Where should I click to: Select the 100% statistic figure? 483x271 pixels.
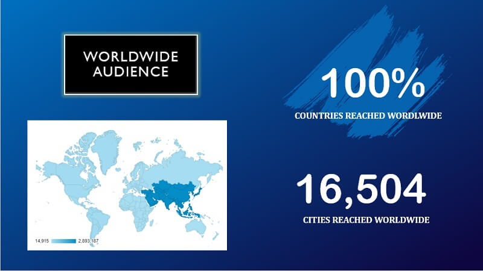coord(373,86)
